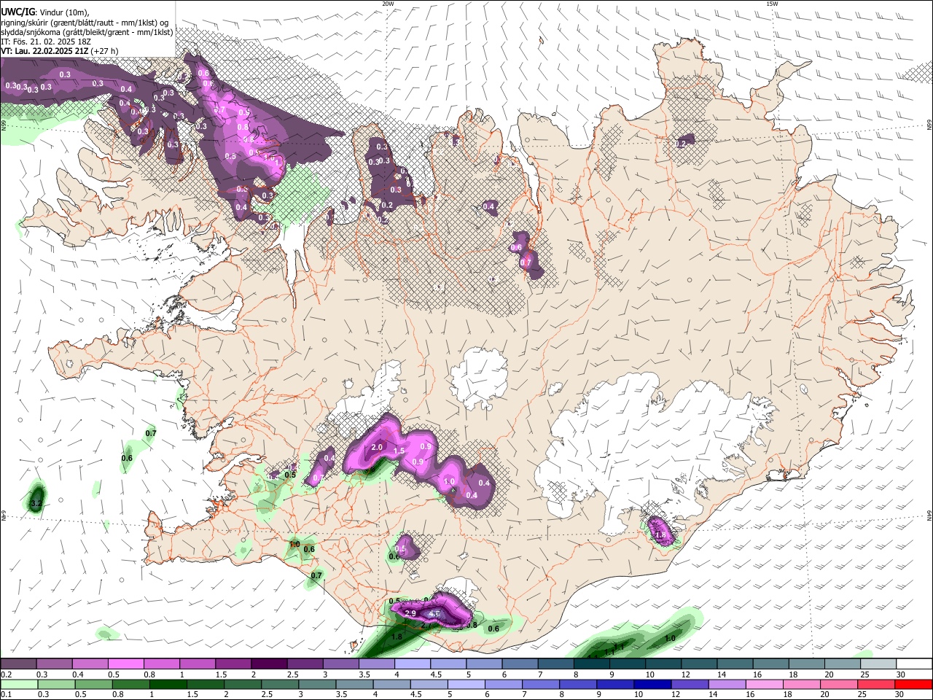
Task: Click the dark mauve 0.2–0.3 snow legend swatch
Action: [x=18, y=664]
